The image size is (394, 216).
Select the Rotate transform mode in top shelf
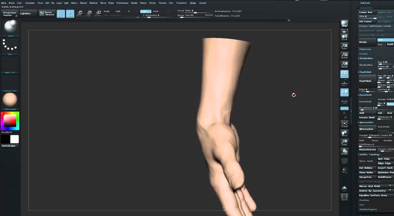tap(98, 13)
